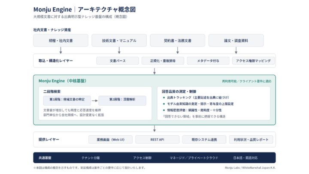
Task: Click マネージド/プライベートクラウド in the dark bar
Action: pos(194,158)
